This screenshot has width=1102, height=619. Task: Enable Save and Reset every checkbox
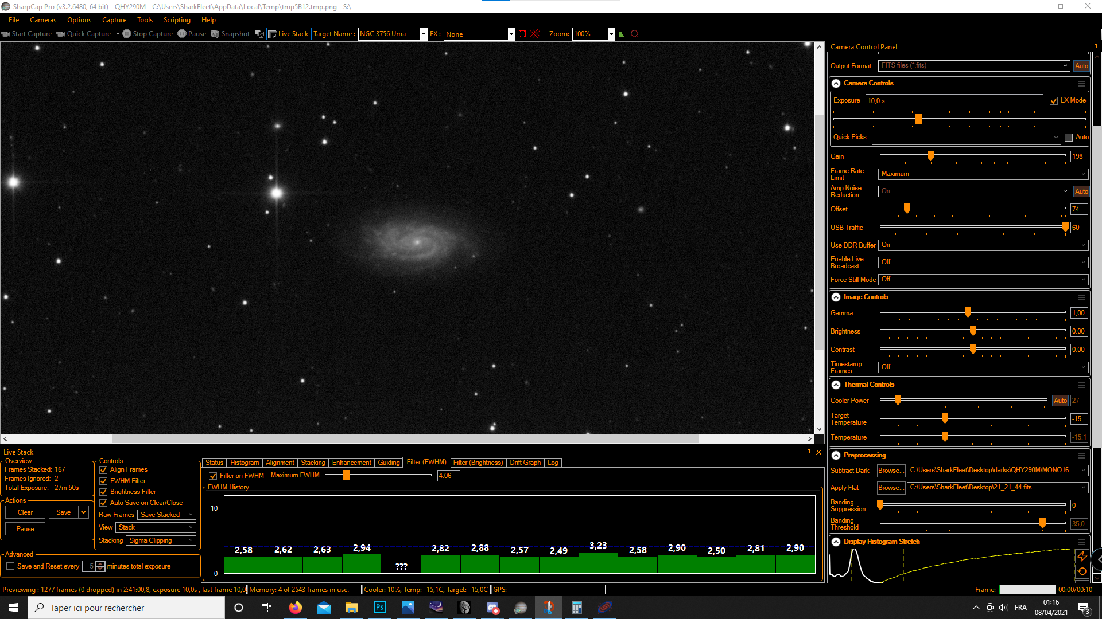[x=10, y=566]
